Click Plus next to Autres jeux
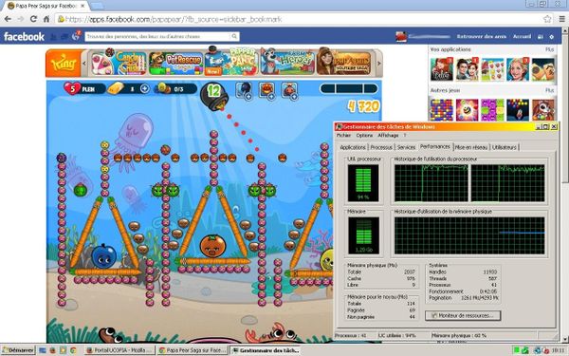Image resolution: width=569 pixels, height=356 pixels. 549,90
